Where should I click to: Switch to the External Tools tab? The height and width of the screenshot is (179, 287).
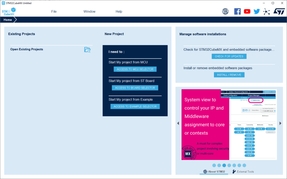pos(243,171)
